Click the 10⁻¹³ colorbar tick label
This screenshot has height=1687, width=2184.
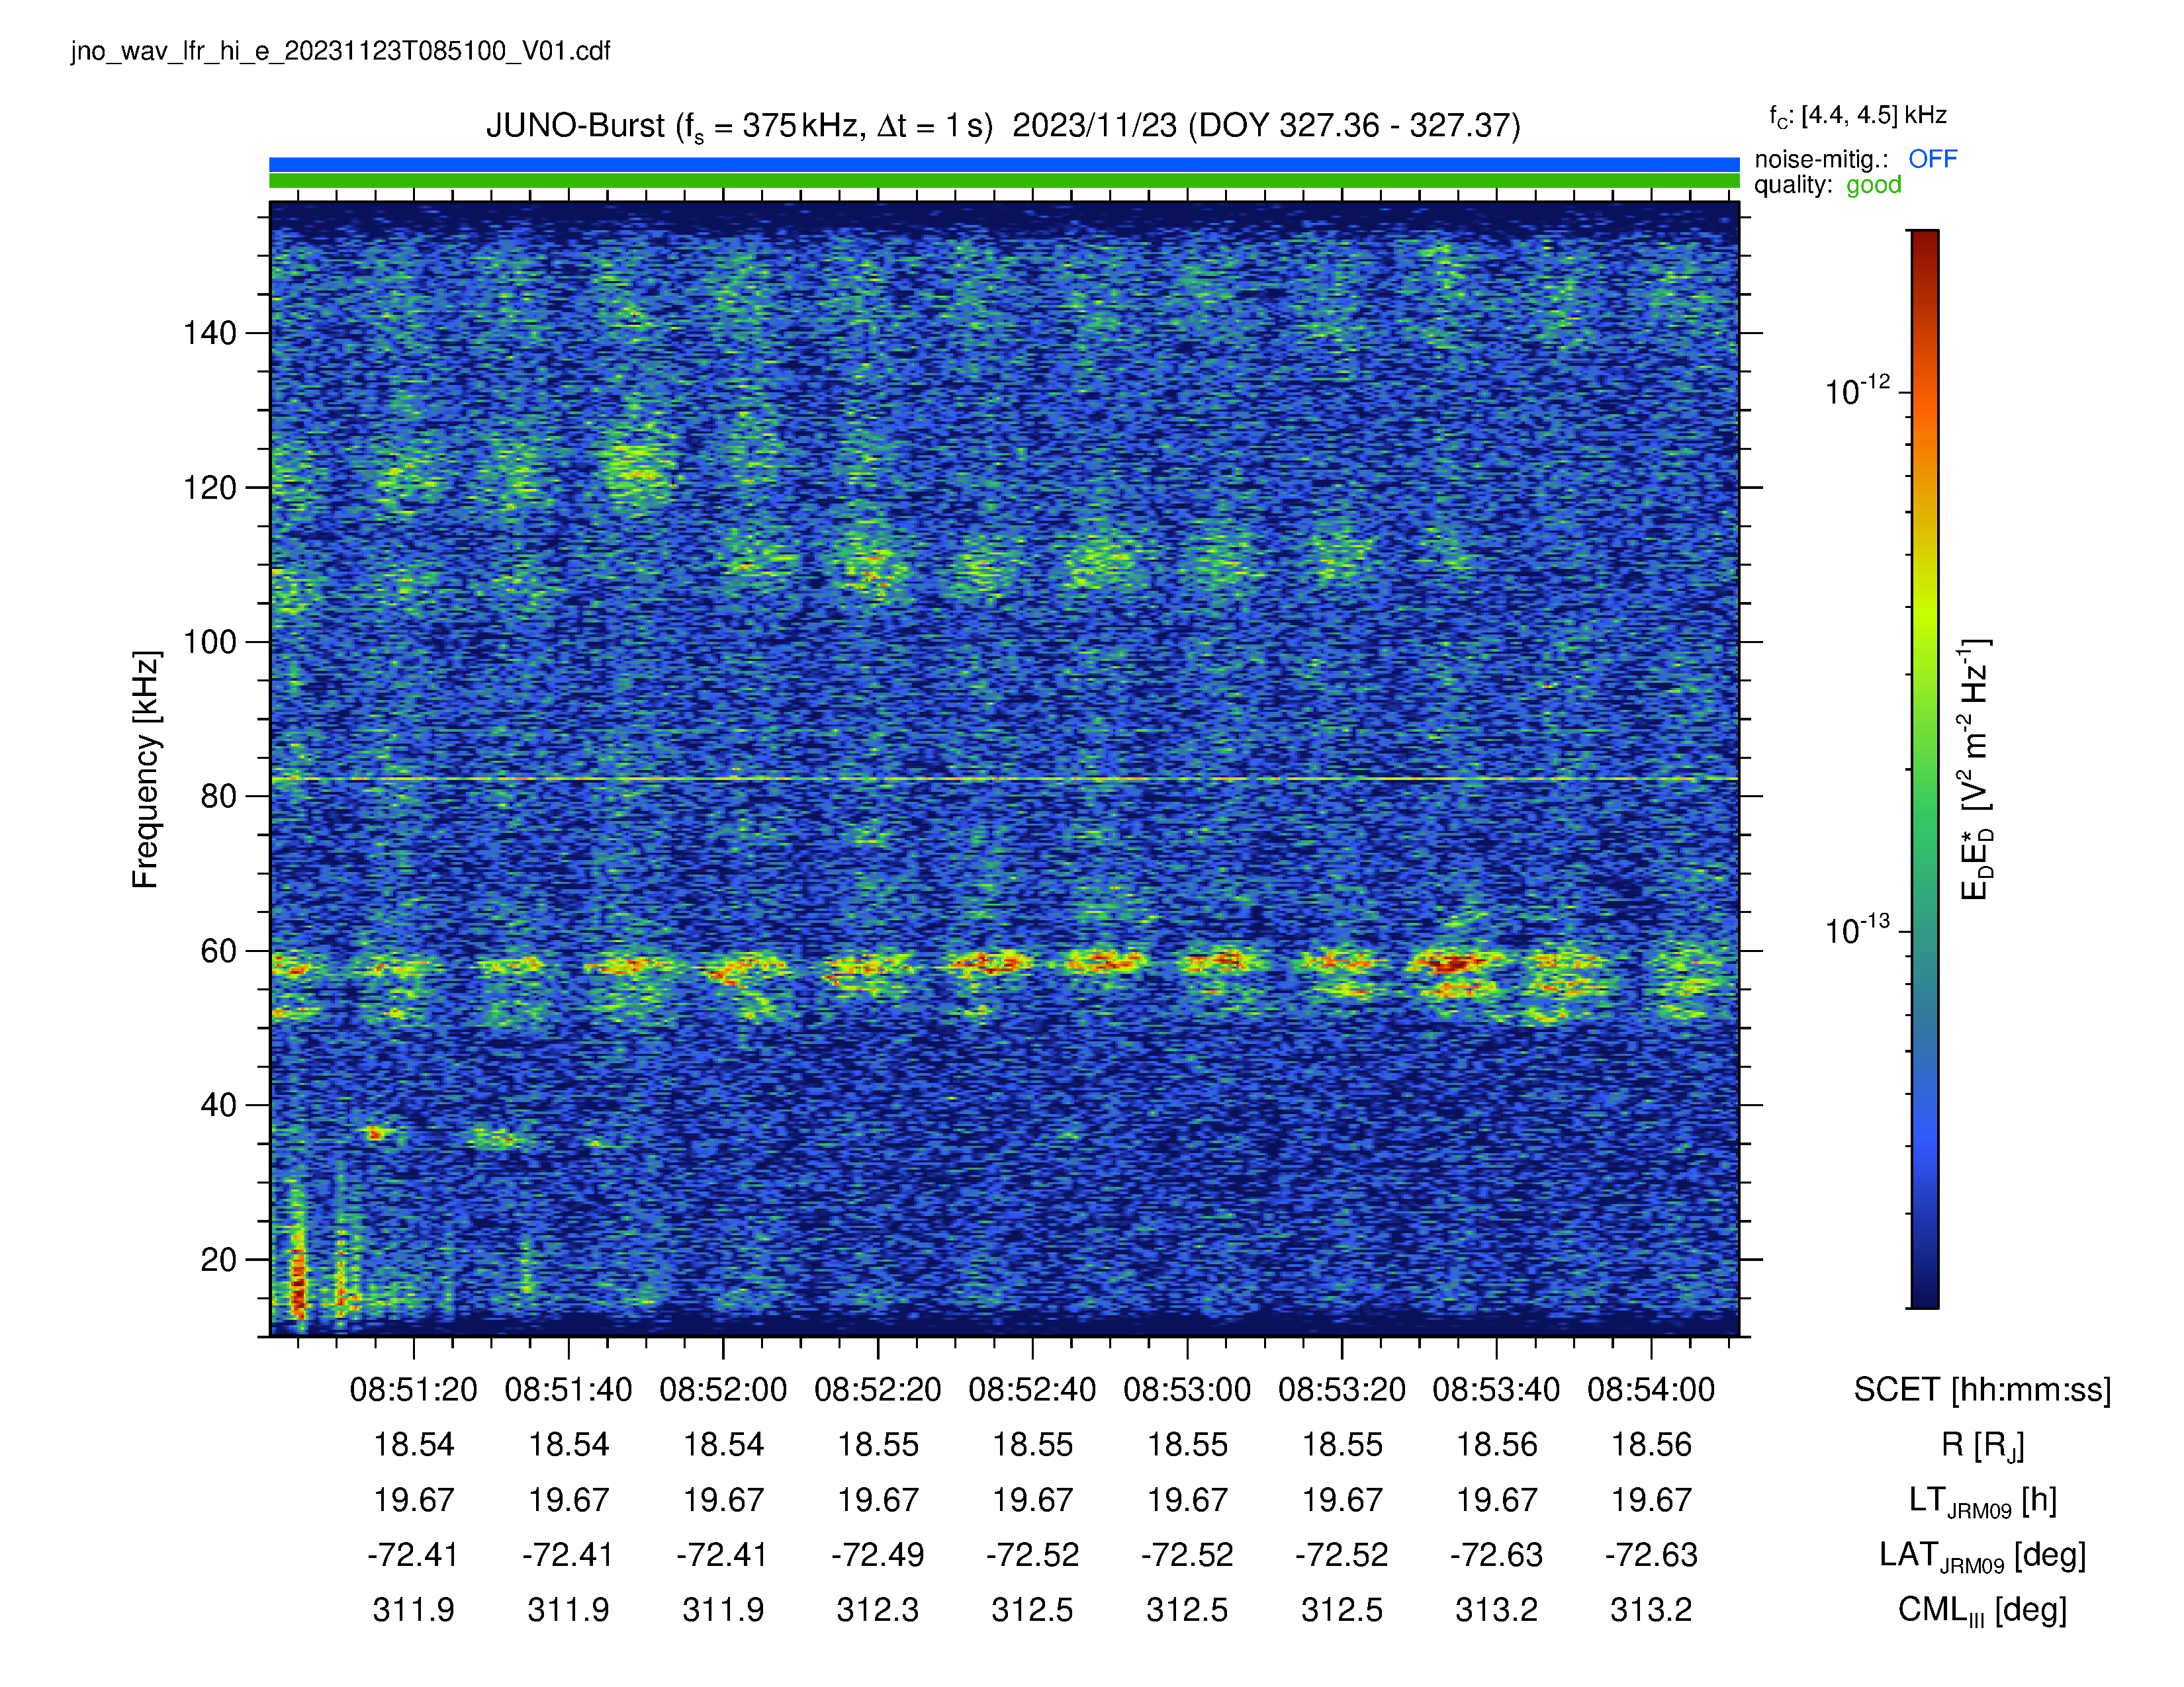click(1857, 930)
